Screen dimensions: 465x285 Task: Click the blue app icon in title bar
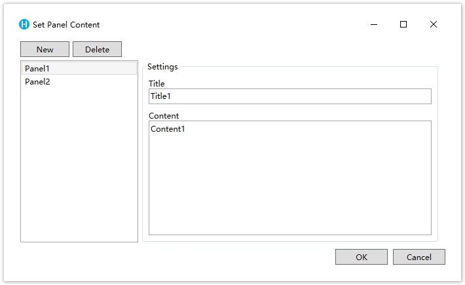click(x=24, y=24)
